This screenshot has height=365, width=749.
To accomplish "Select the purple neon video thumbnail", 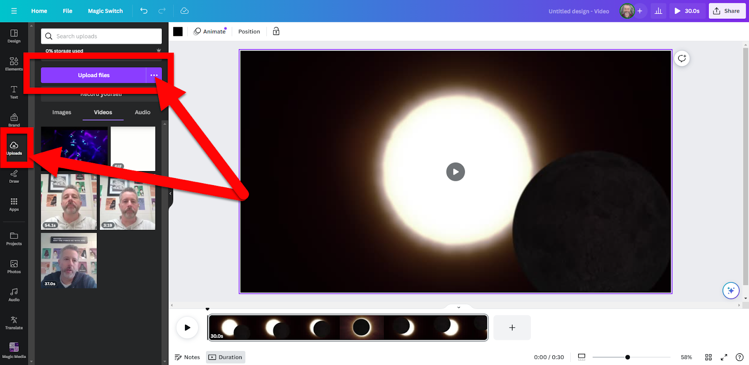I will (x=74, y=149).
